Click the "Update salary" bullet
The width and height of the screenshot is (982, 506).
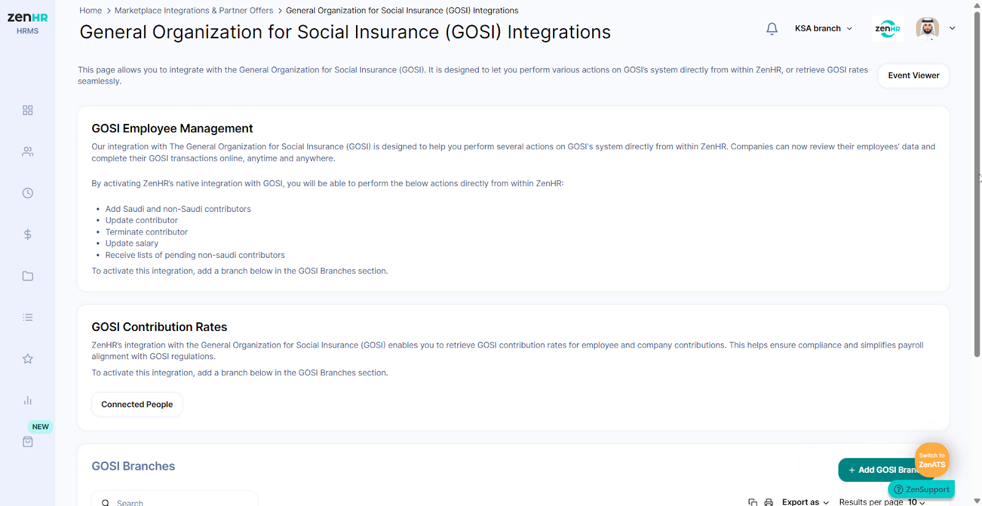[x=131, y=243]
